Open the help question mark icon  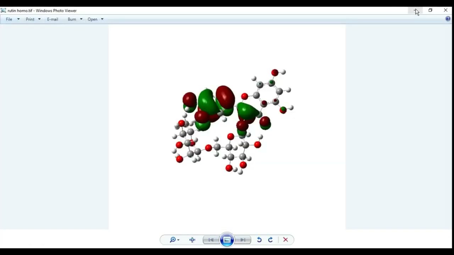click(448, 19)
